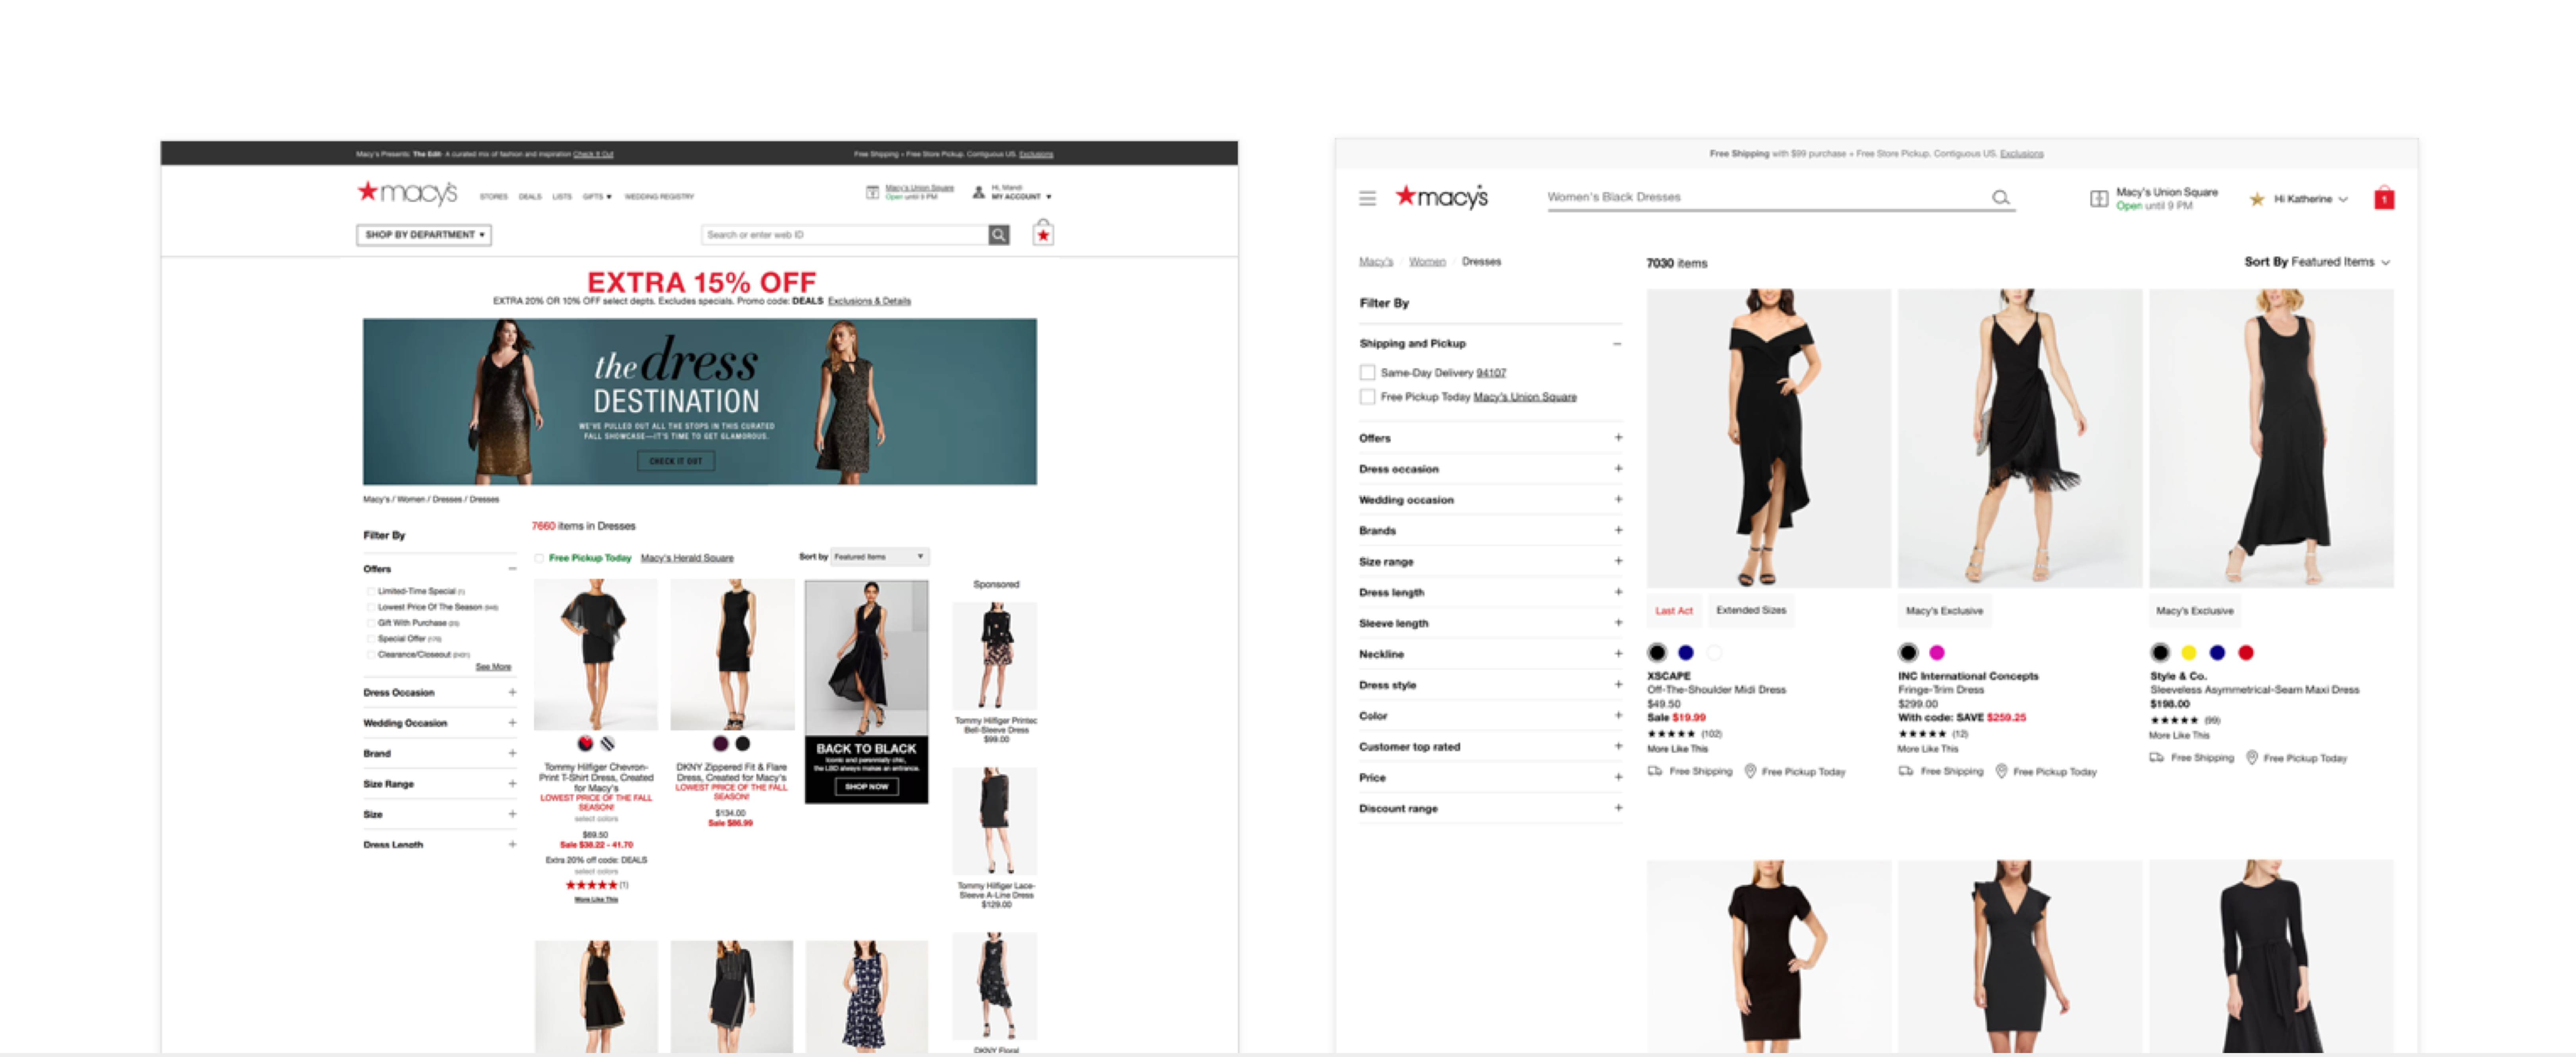Expand Discount range filter
Image resolution: width=2576 pixels, height=1057 pixels.
click(1618, 807)
